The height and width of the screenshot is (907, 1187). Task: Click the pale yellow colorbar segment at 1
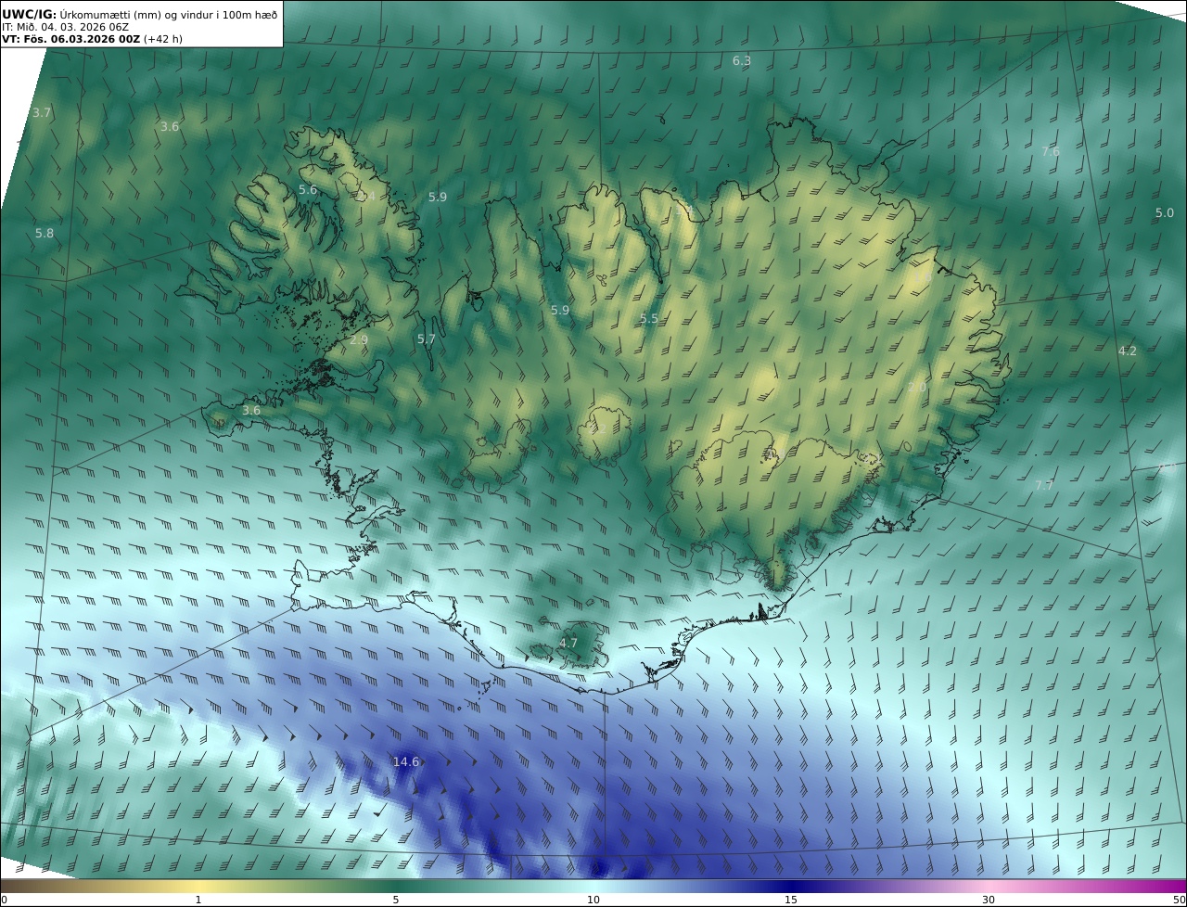tap(198, 886)
